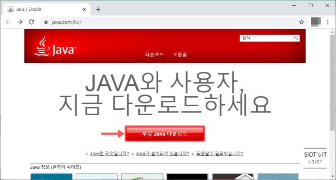This screenshot has width=336, height=180.
Task: Select the Java | Oracle tab
Action: pyautogui.click(x=47, y=9)
